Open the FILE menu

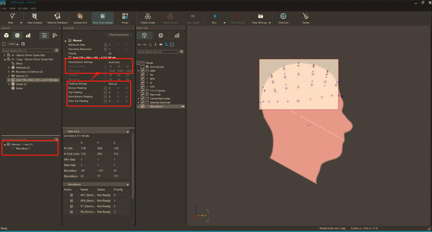4,9
